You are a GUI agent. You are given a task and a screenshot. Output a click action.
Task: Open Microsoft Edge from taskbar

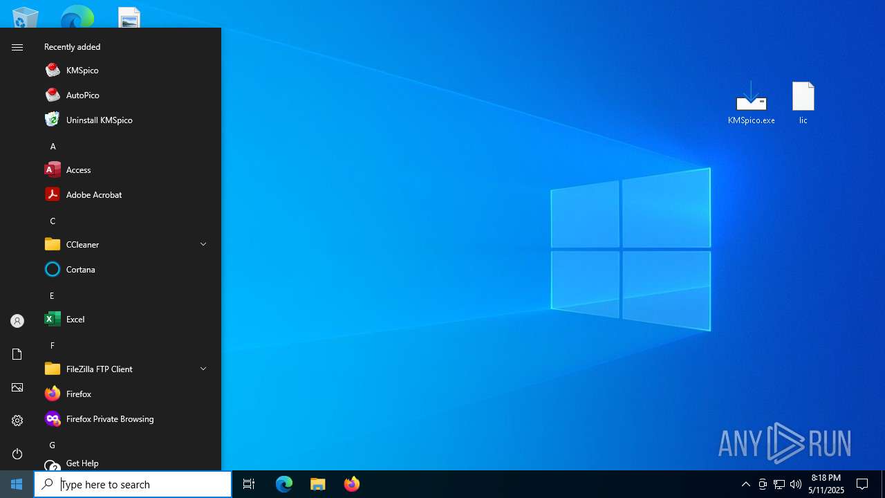click(x=284, y=484)
